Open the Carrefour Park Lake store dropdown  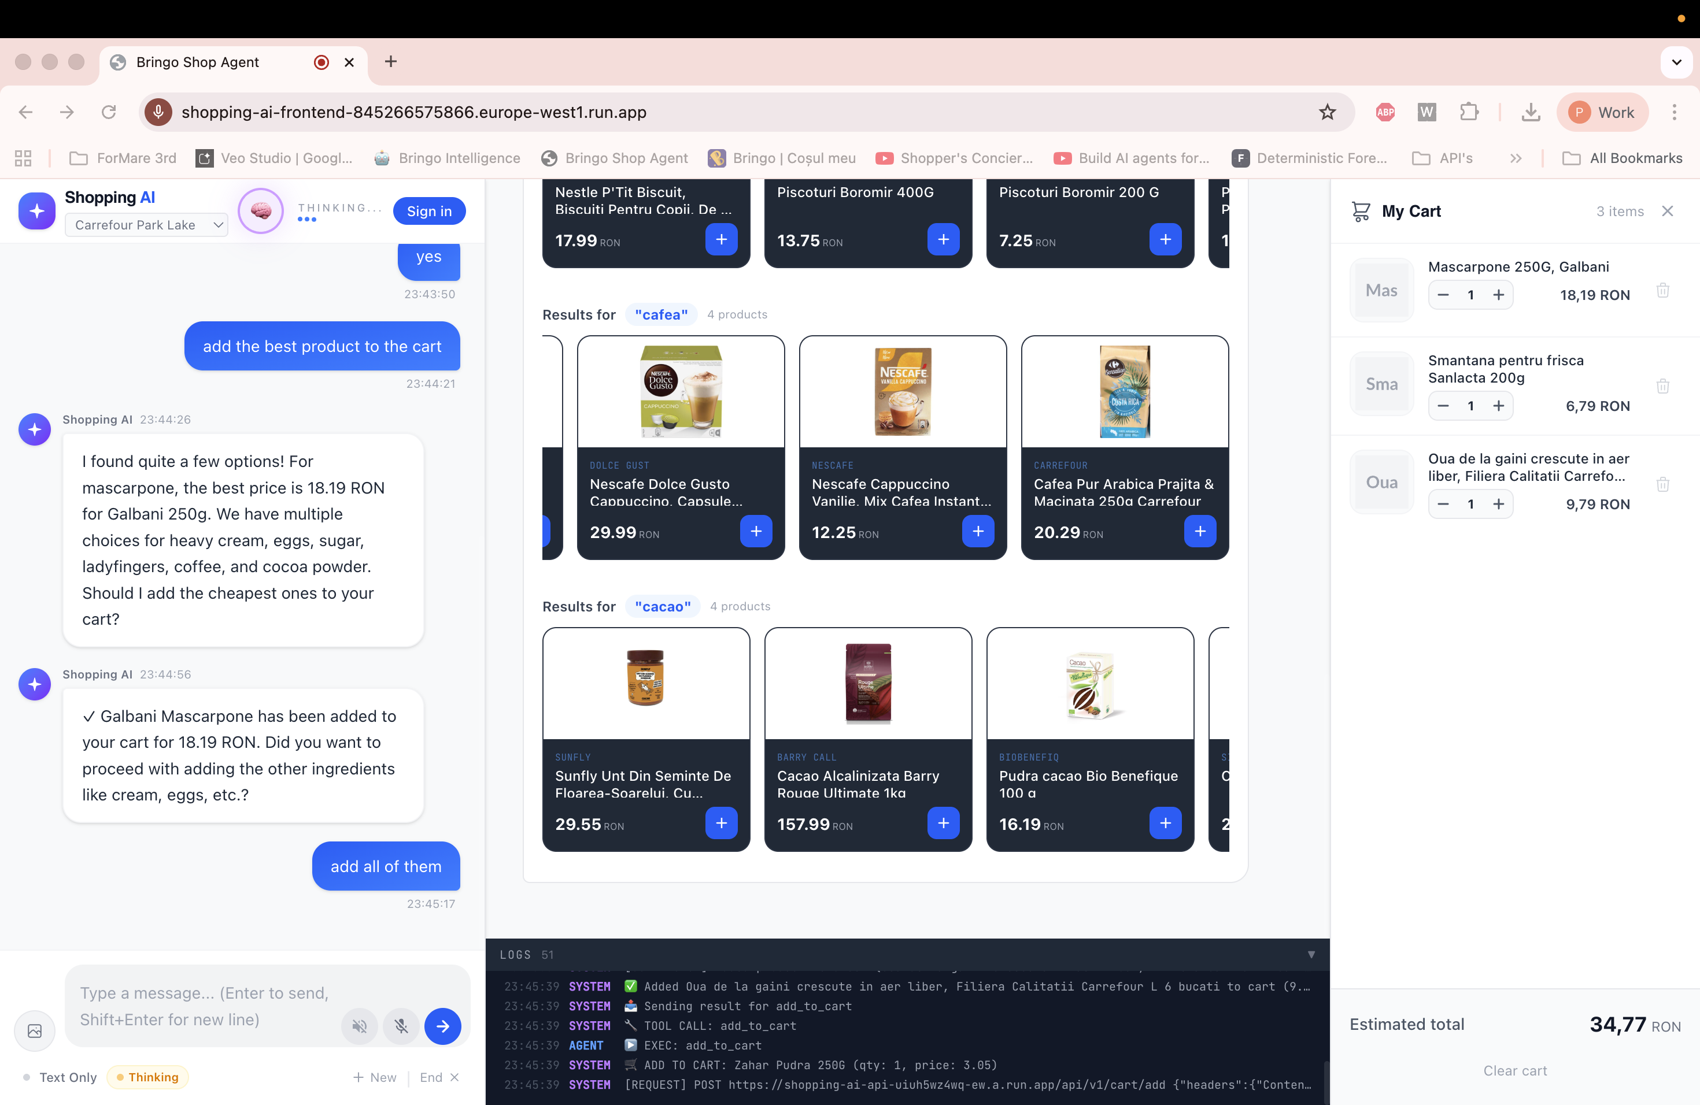pos(146,225)
